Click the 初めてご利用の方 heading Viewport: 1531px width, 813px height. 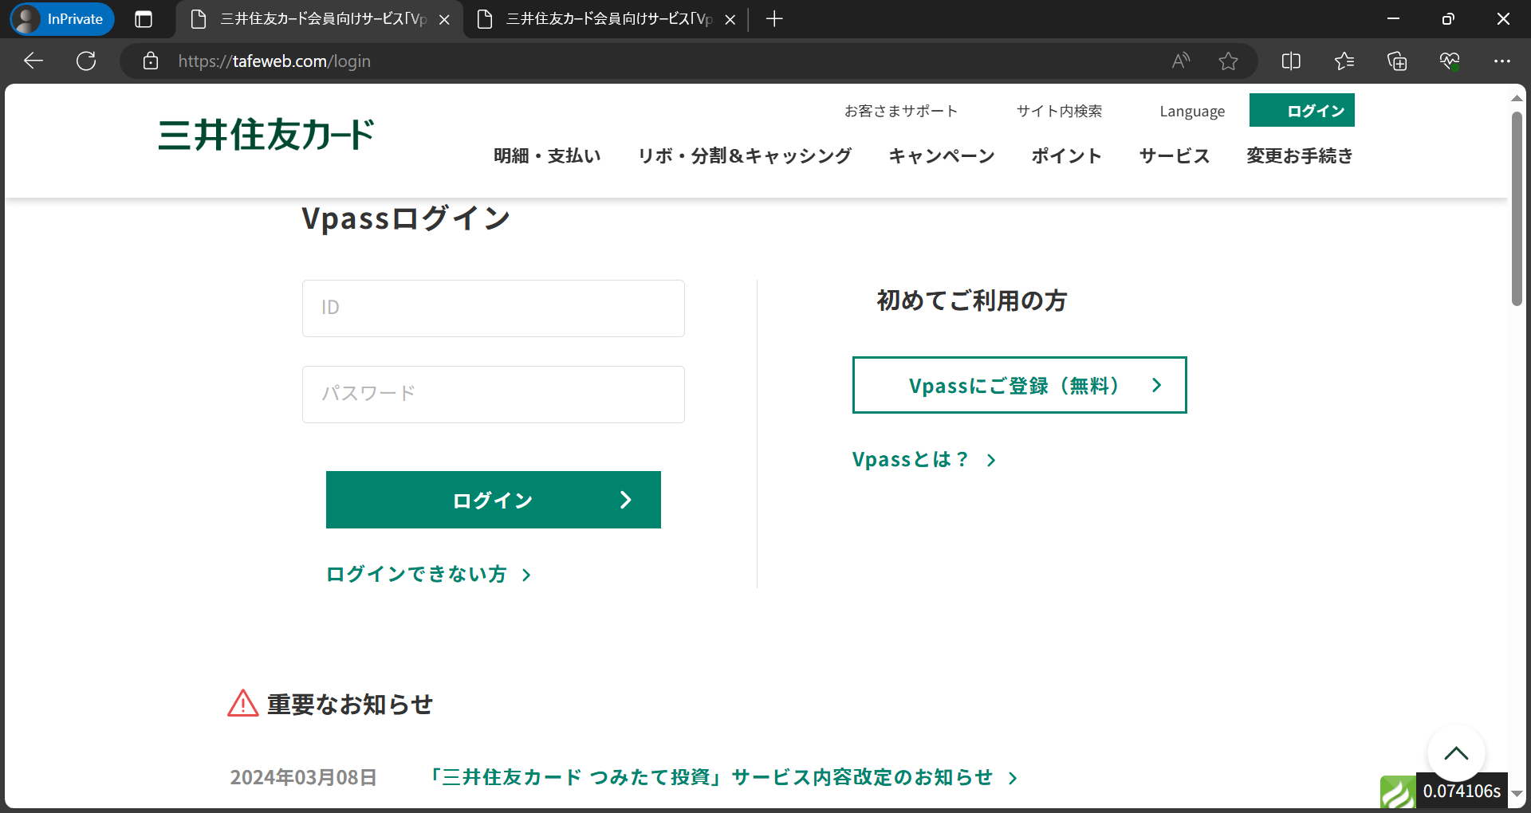(x=972, y=300)
